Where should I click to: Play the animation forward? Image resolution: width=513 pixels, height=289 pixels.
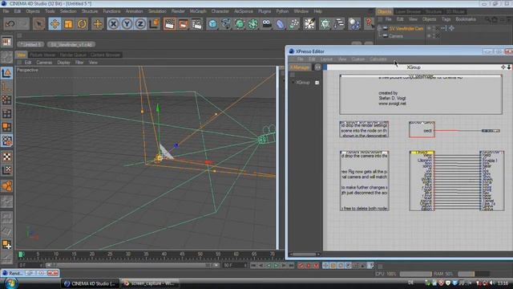[276, 266]
